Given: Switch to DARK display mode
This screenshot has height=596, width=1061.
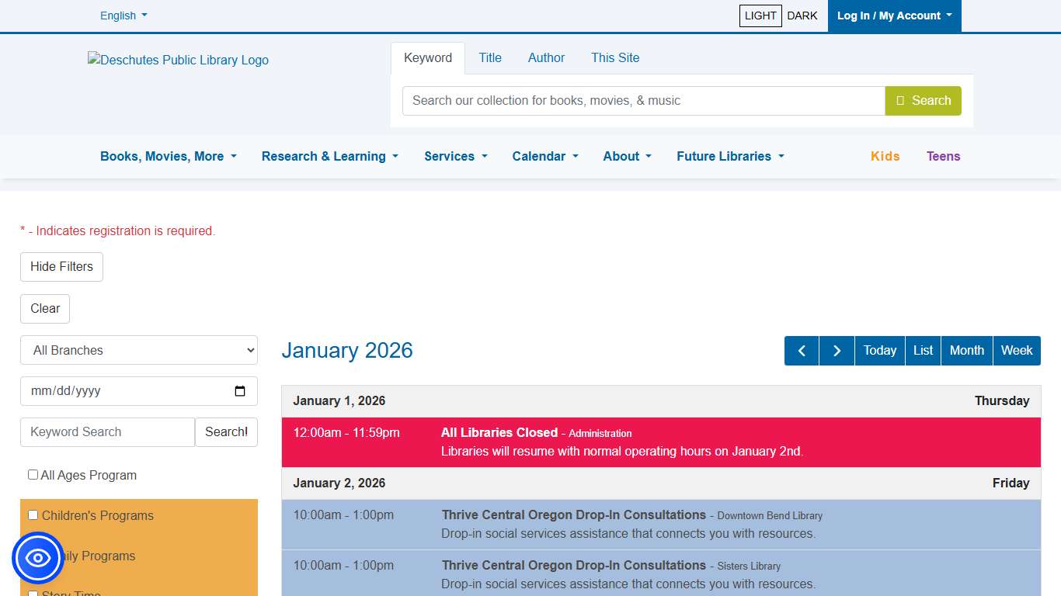Looking at the screenshot, I should tap(802, 16).
